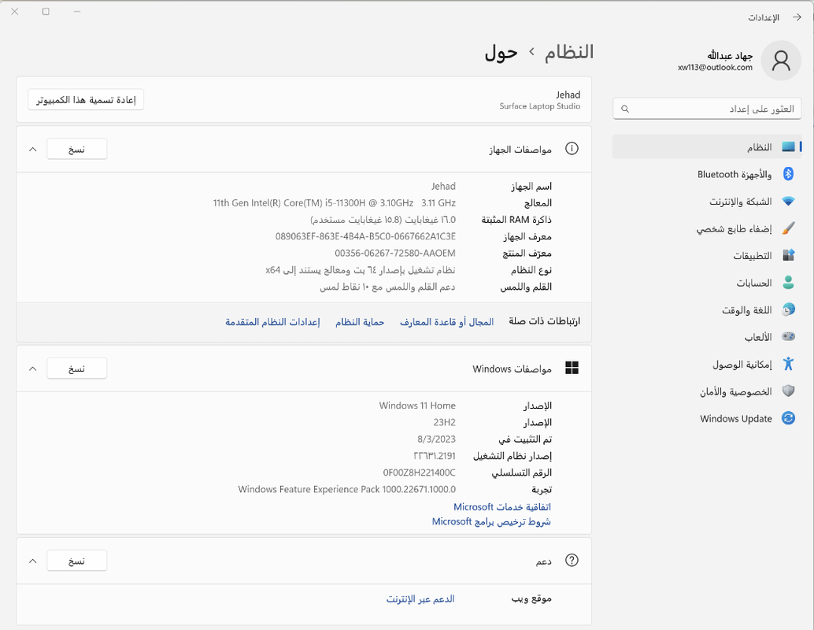Open Bluetooth and devices icon
The width and height of the screenshot is (814, 630).
pos(788,174)
